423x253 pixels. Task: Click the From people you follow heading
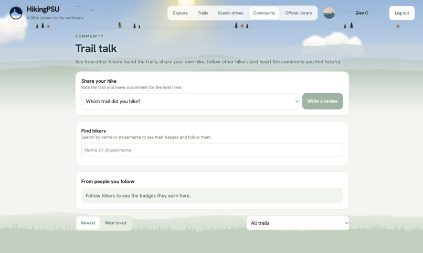click(x=108, y=181)
